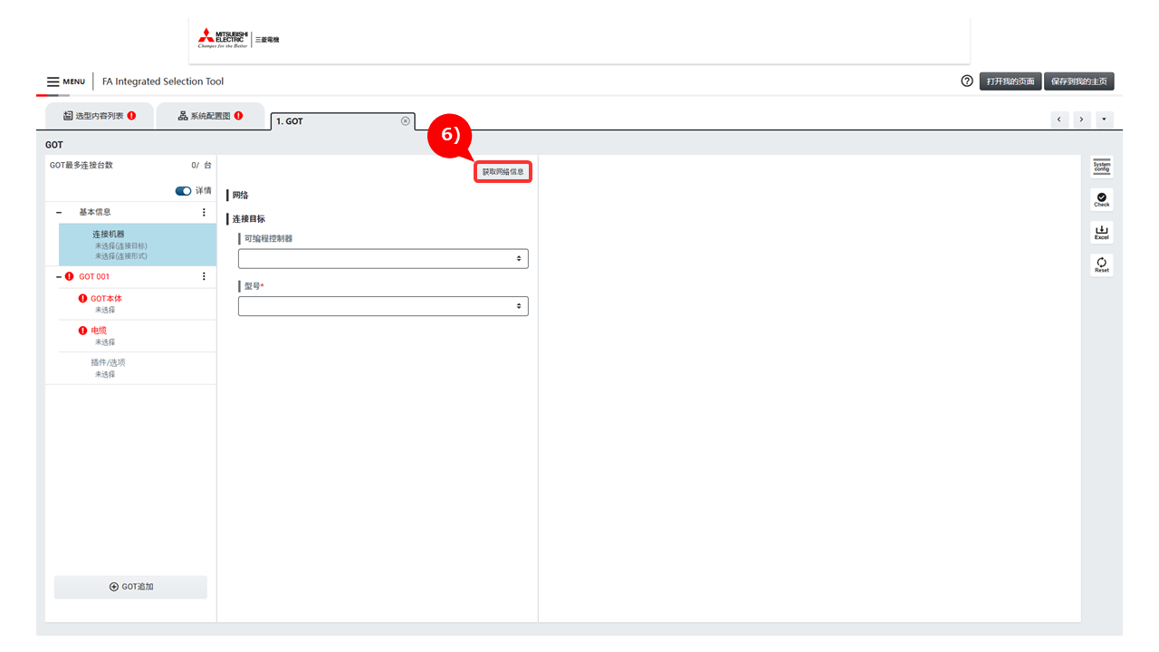Click the 获取网络信息 button

pyautogui.click(x=503, y=171)
